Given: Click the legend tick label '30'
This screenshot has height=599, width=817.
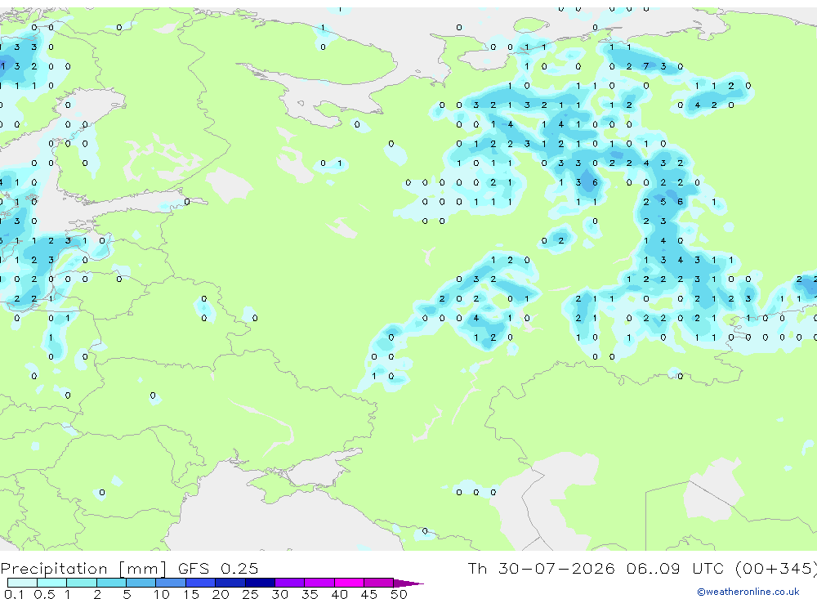Looking at the screenshot, I should click(x=279, y=594).
